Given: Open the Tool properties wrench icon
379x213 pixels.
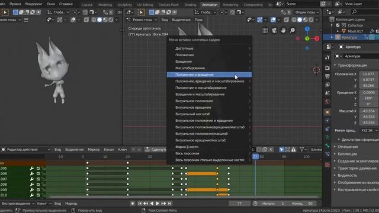Looking at the screenshot, I should [x=327, y=57].
